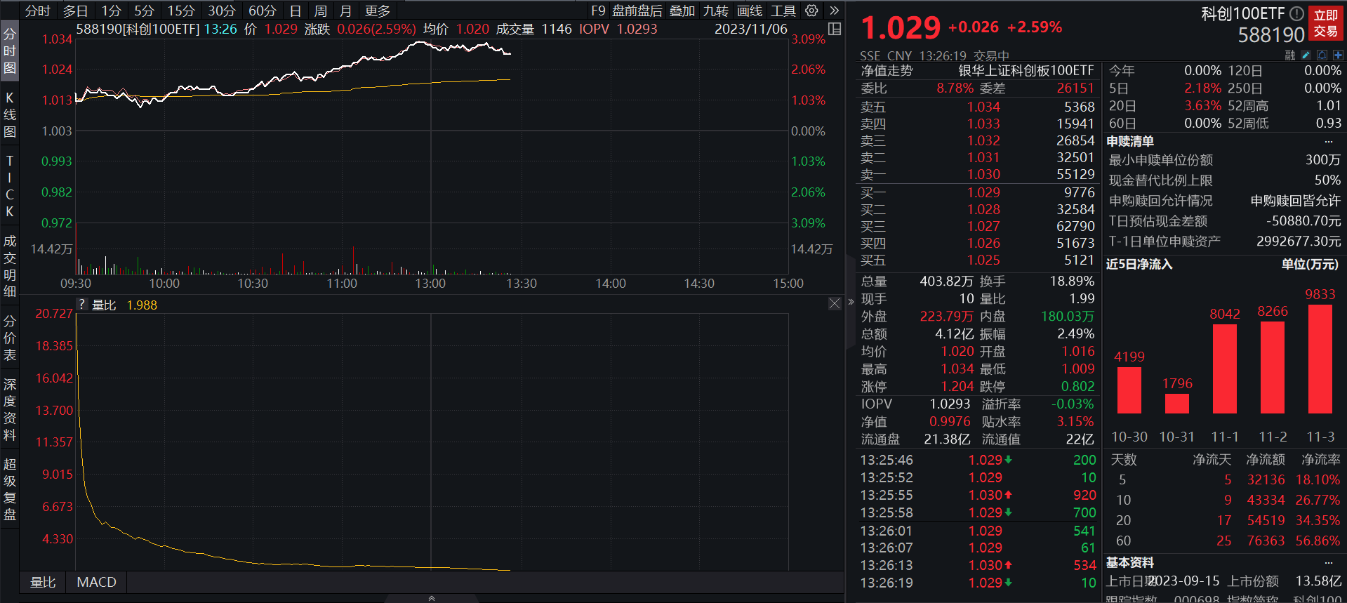Open 更多 timeframe options
1347x603 pixels.
pyautogui.click(x=378, y=11)
